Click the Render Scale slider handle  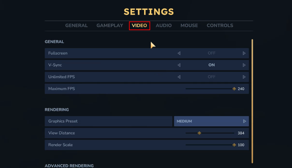click(x=234, y=145)
